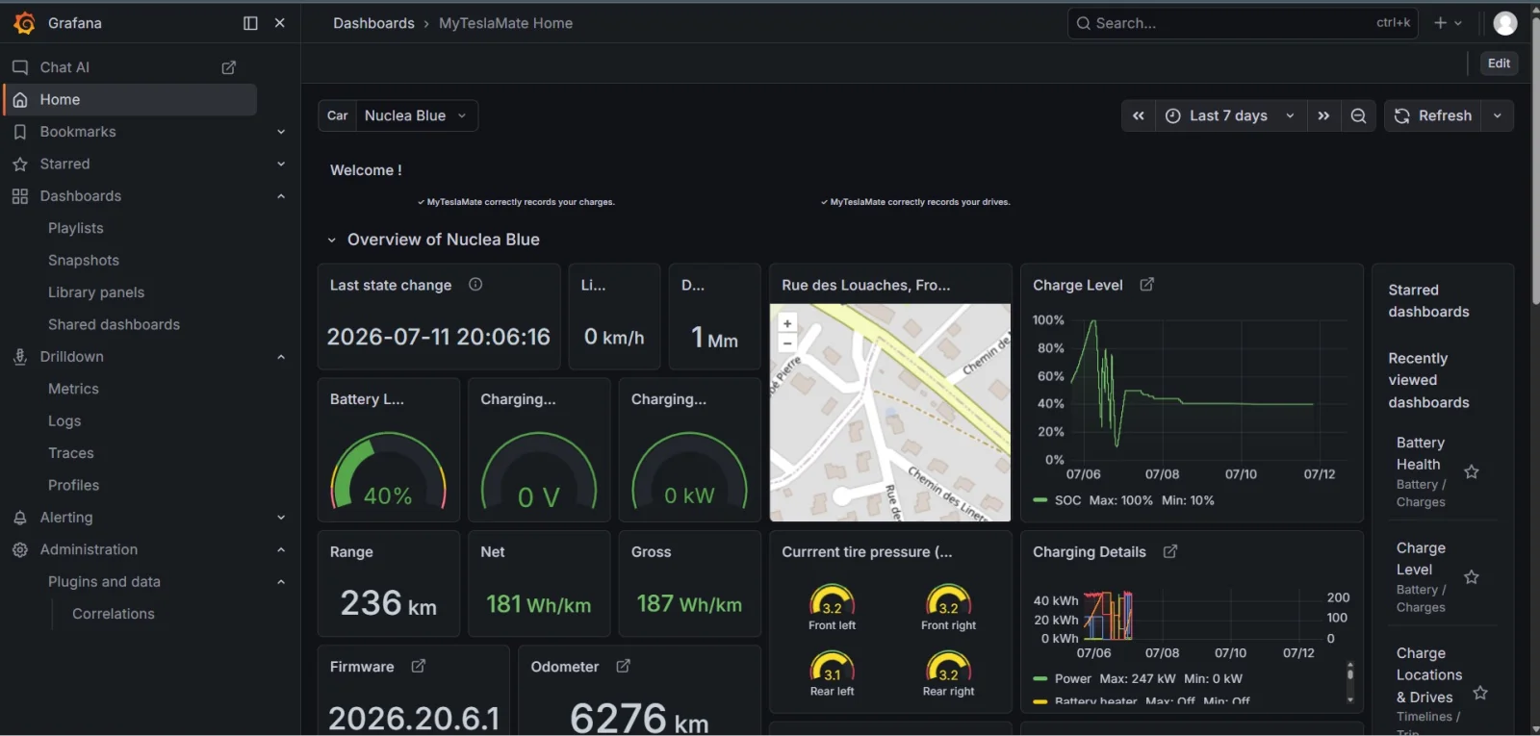Screen dimensions: 1540x736
Task: Open Correlations under Plugins and data
Action: 114,614
